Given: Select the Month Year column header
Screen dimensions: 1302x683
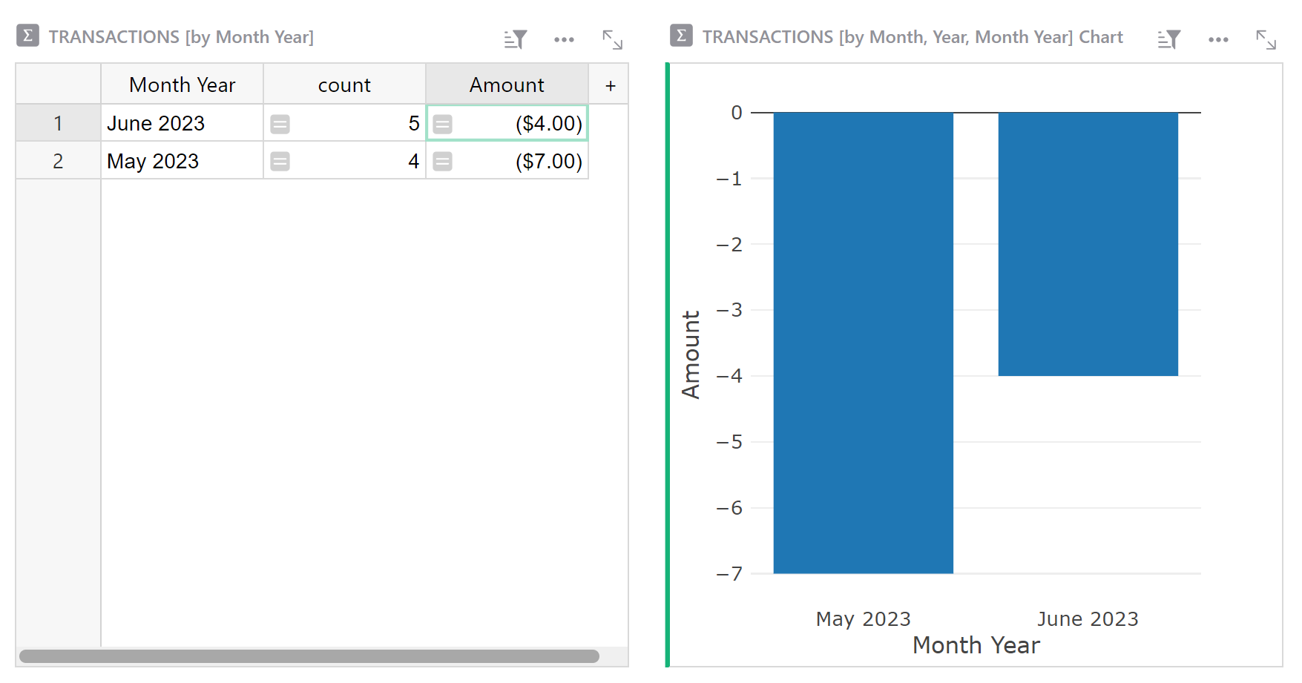Looking at the screenshot, I should [182, 85].
